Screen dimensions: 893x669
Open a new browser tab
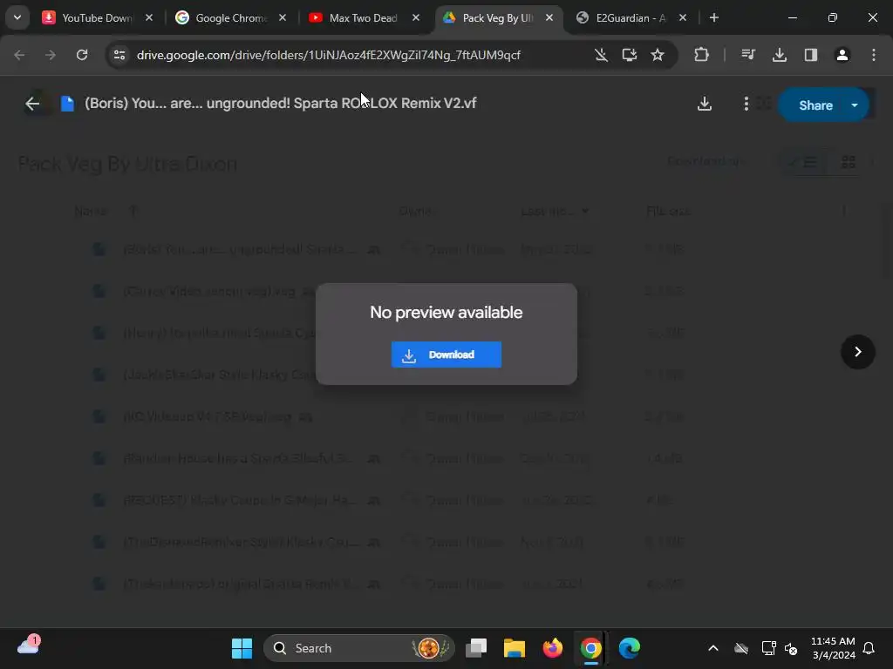tap(713, 17)
